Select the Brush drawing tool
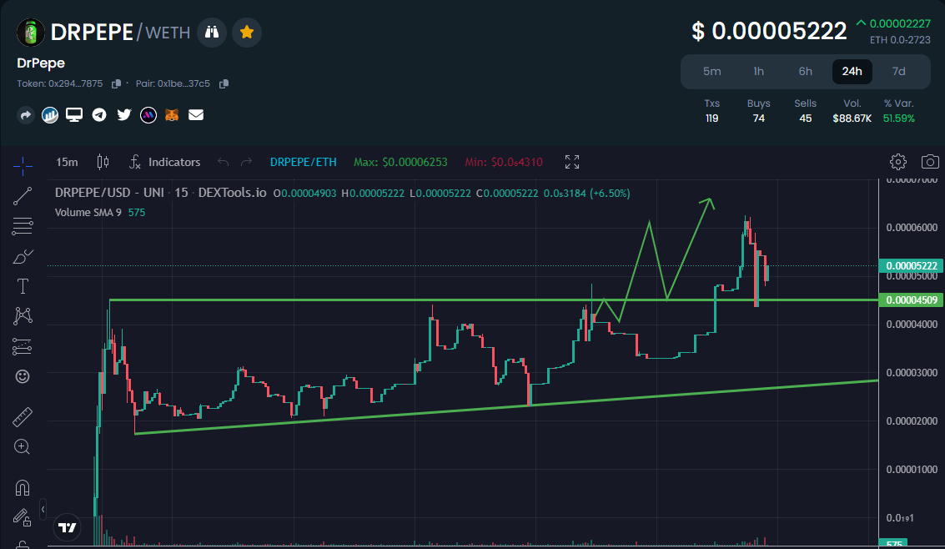 (x=23, y=256)
